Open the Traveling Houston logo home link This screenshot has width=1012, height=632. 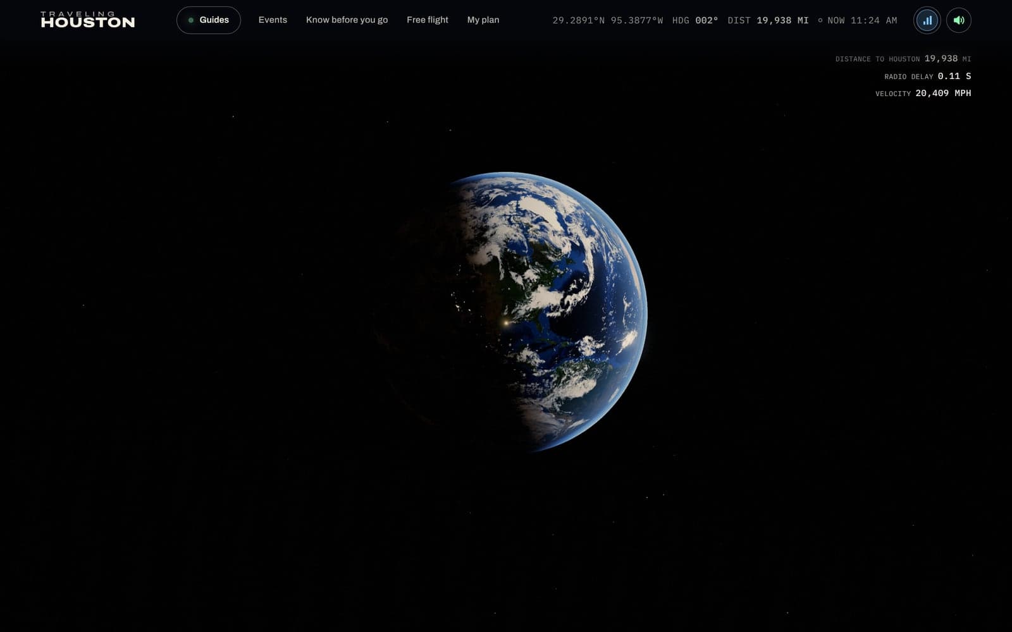click(88, 20)
